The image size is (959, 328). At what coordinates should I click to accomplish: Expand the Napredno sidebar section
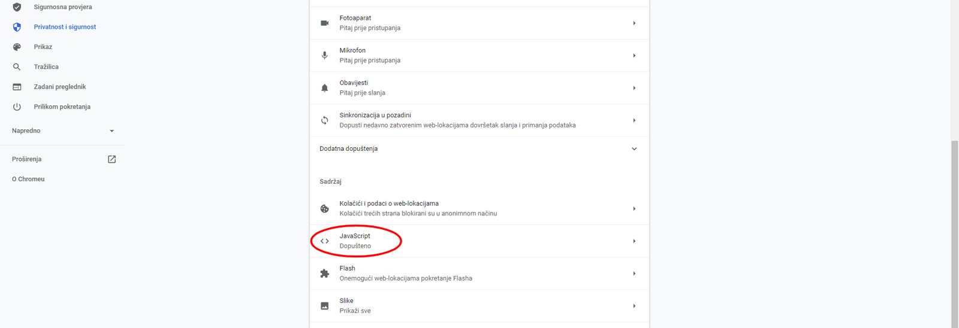coord(111,131)
